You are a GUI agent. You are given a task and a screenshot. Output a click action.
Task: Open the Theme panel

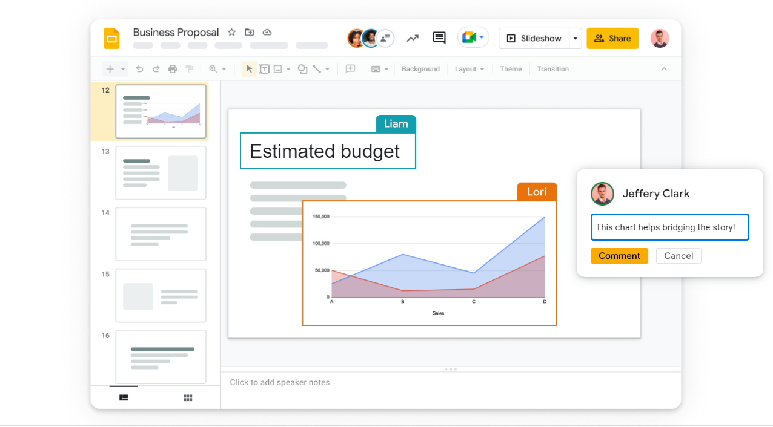click(511, 68)
